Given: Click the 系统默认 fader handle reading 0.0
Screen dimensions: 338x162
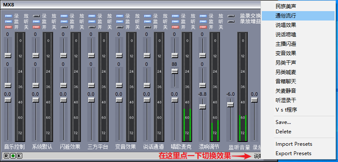Looking at the screenshot, I should point(36,100).
